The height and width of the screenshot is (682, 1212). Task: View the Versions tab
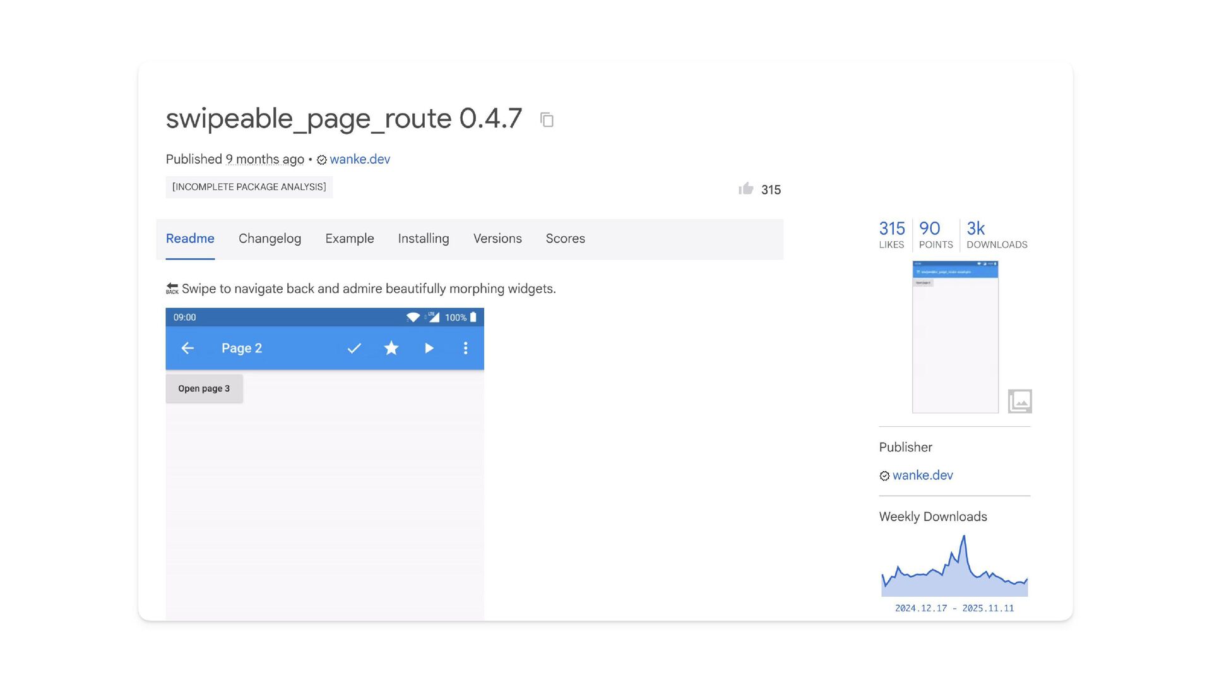coord(497,239)
